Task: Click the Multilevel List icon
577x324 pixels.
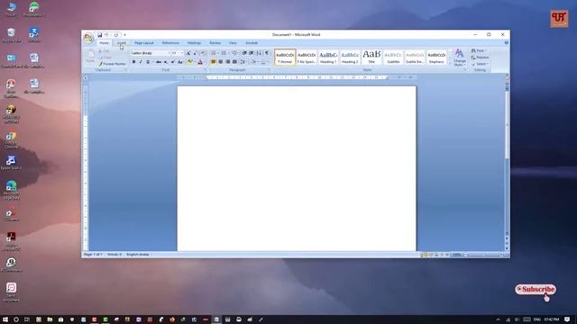Action: pyautogui.click(x=234, y=53)
